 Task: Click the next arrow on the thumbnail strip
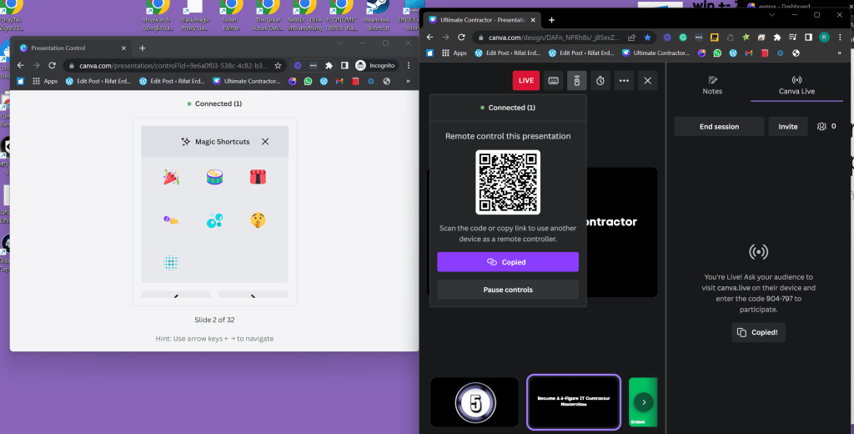pyautogui.click(x=644, y=402)
